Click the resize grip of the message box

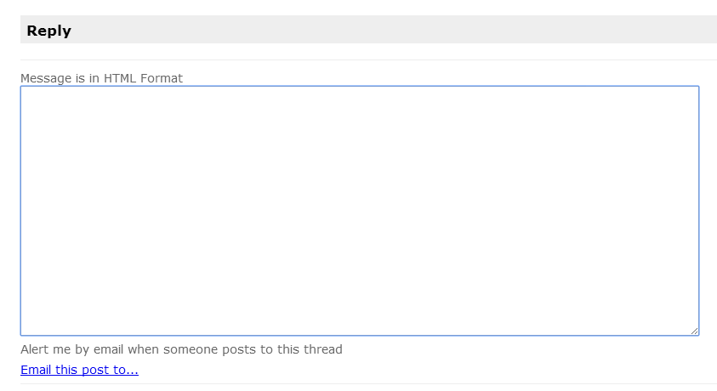694,331
